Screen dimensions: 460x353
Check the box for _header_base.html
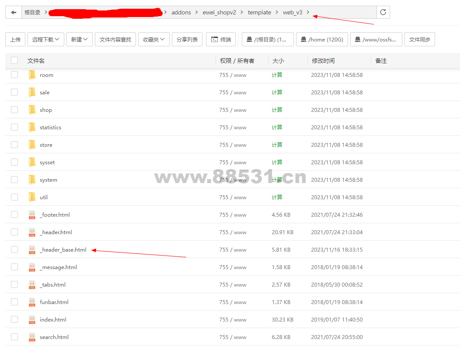click(x=14, y=249)
